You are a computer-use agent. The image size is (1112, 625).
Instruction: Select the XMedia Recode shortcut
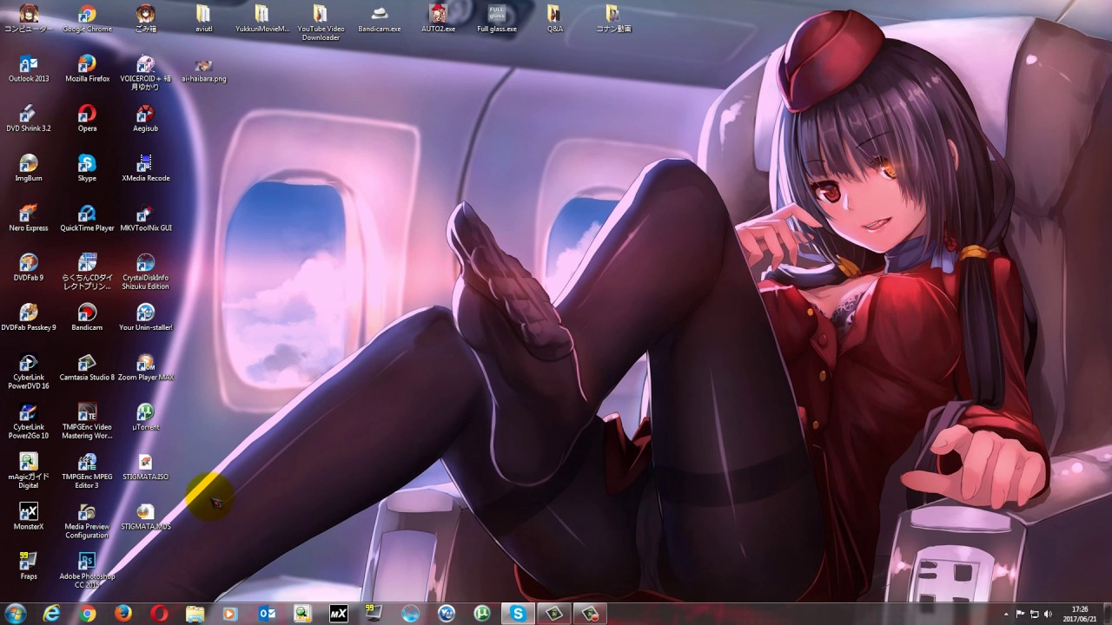(146, 168)
